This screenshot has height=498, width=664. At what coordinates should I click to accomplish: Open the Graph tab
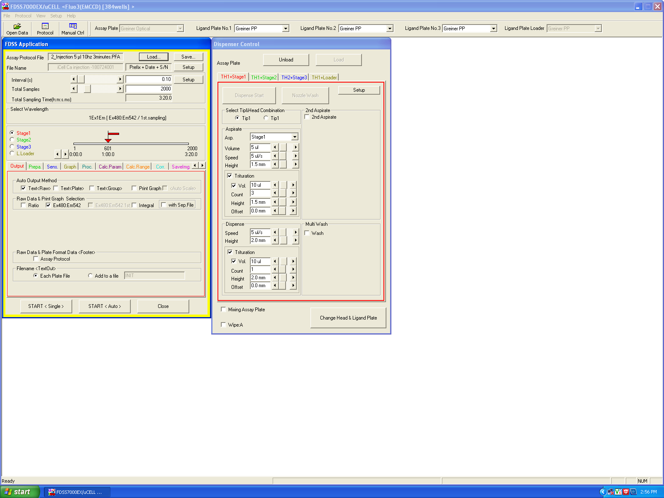point(70,167)
